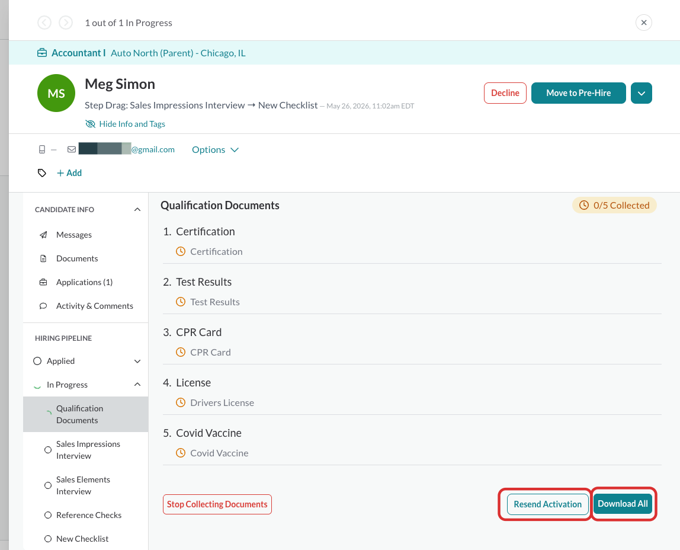Click '1 out of 1 In Progress' text
This screenshot has width=680, height=550.
click(x=129, y=23)
